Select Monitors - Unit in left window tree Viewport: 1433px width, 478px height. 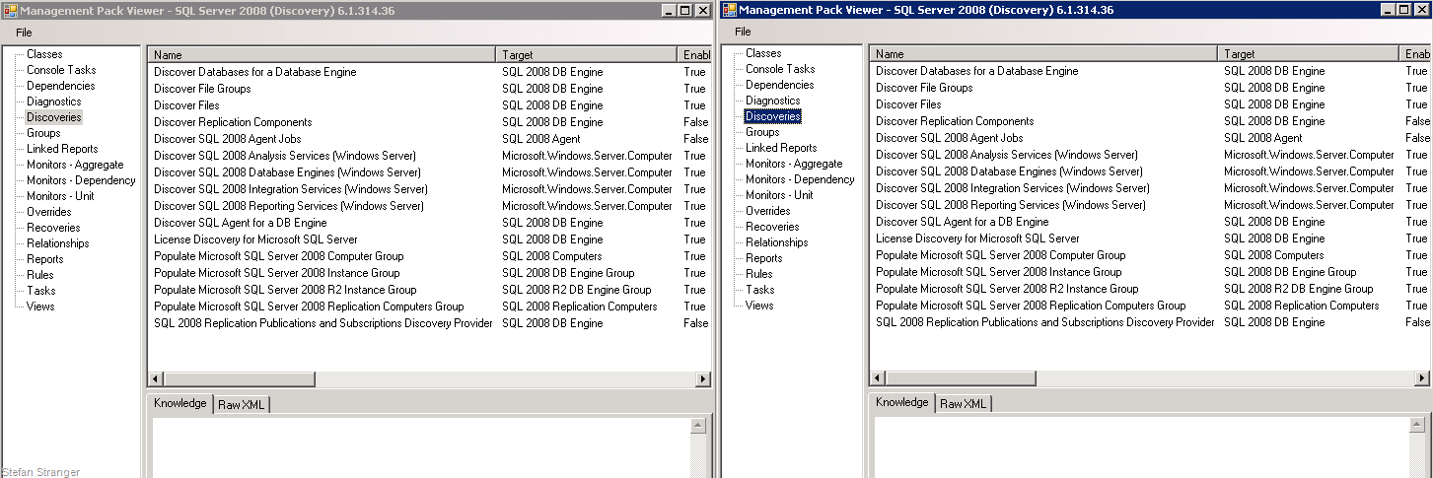tap(60, 196)
